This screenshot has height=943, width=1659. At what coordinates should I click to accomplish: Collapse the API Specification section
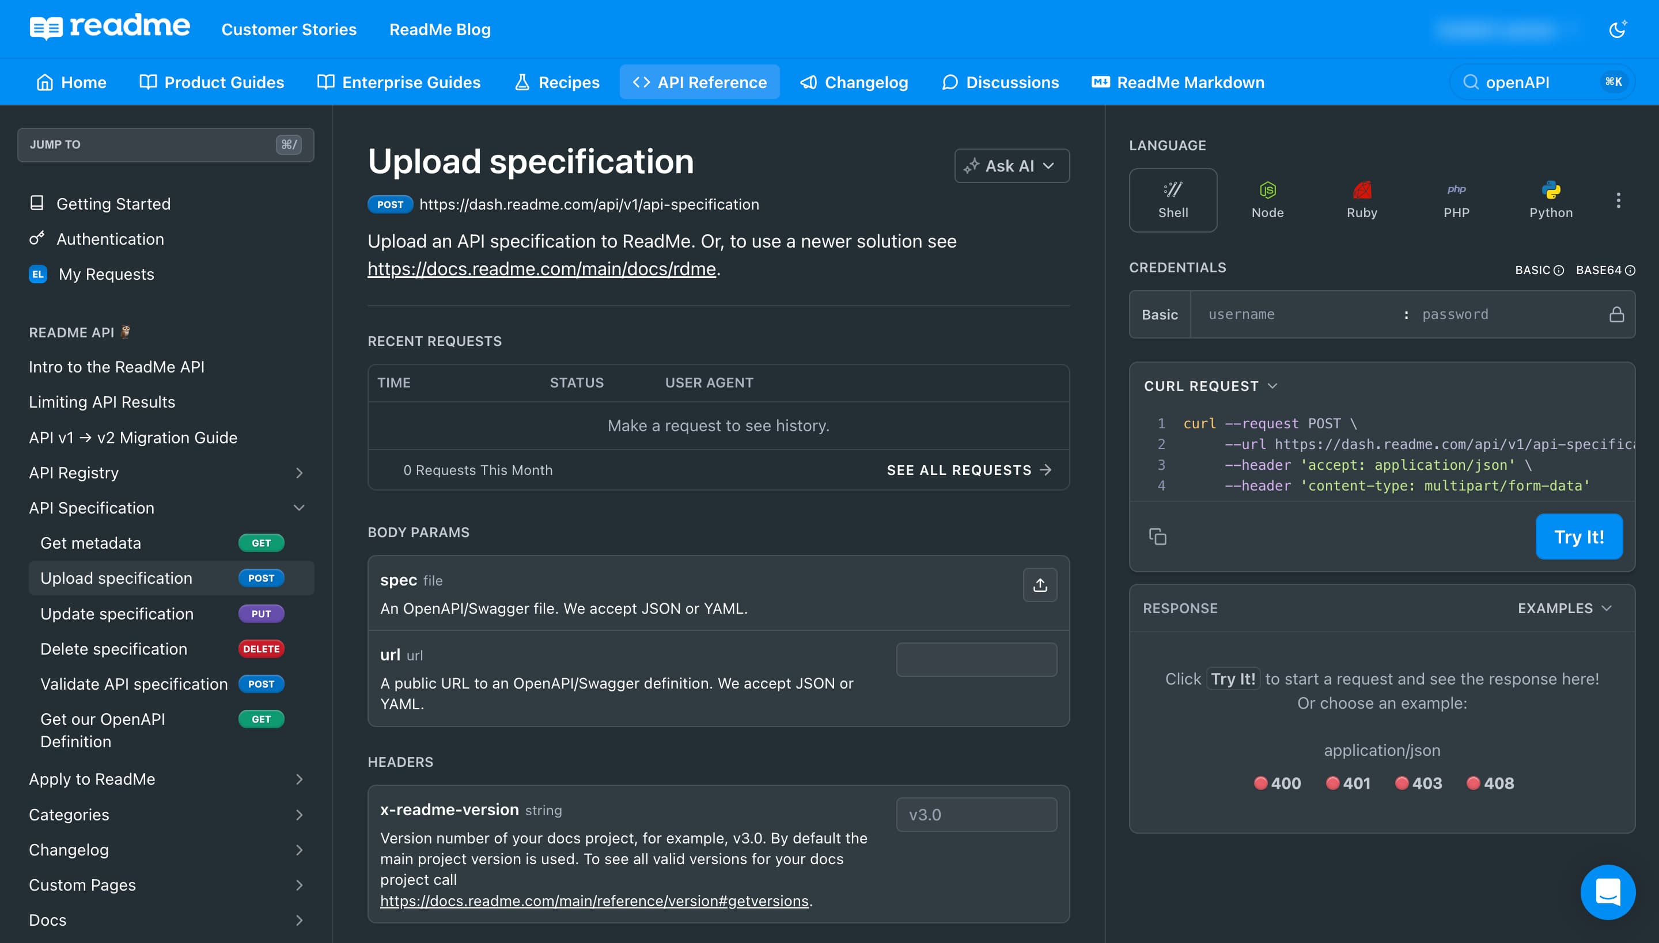pyautogui.click(x=299, y=508)
